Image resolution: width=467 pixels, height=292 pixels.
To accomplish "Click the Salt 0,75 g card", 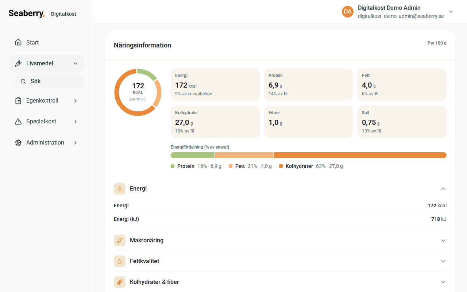I will tap(402, 122).
